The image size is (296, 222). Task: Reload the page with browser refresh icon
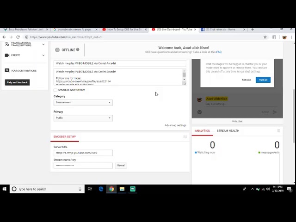coord(18,37)
